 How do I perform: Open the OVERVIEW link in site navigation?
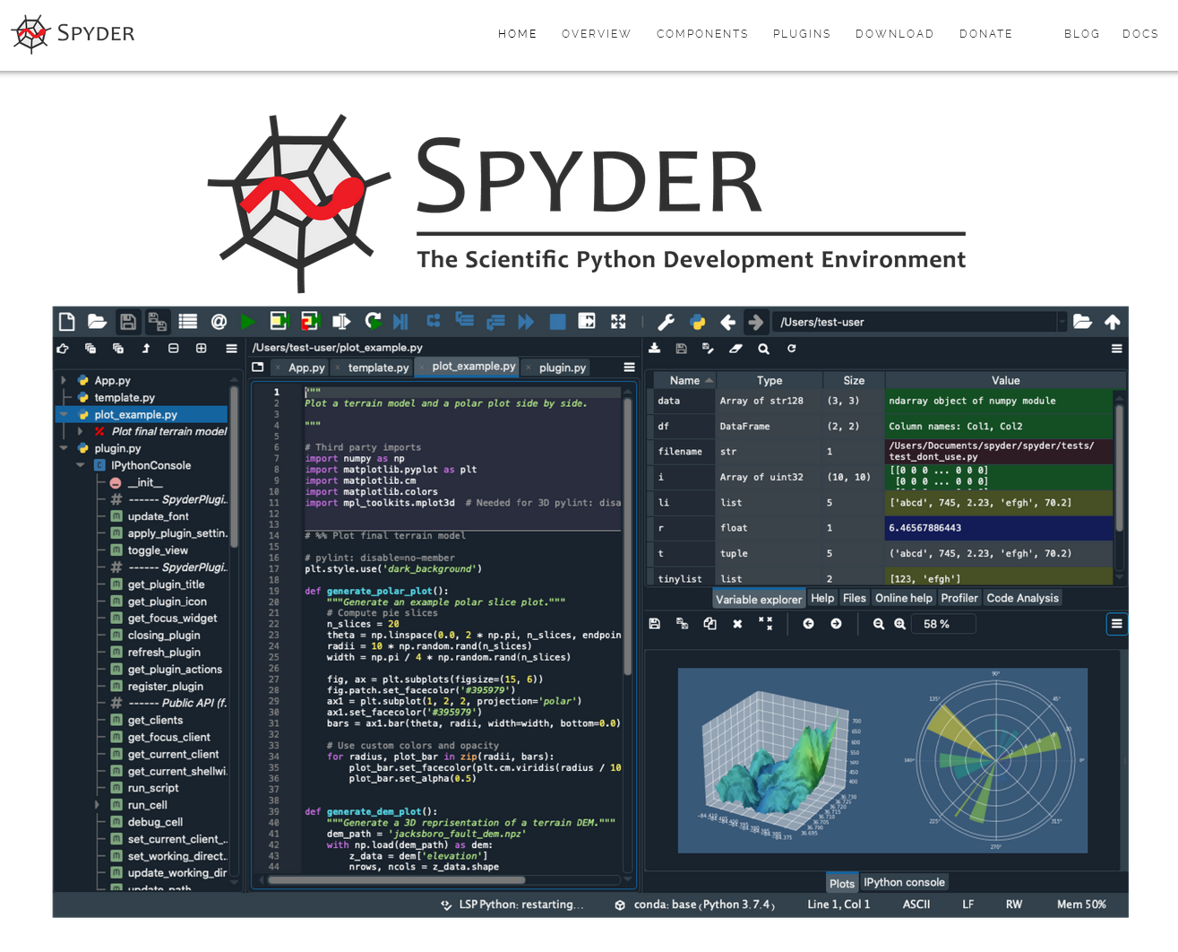pyautogui.click(x=596, y=34)
